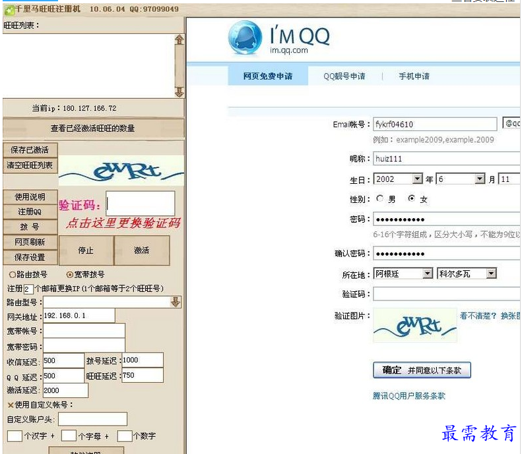Click the 激活 button
The width and height of the screenshot is (522, 454).
coord(142,250)
